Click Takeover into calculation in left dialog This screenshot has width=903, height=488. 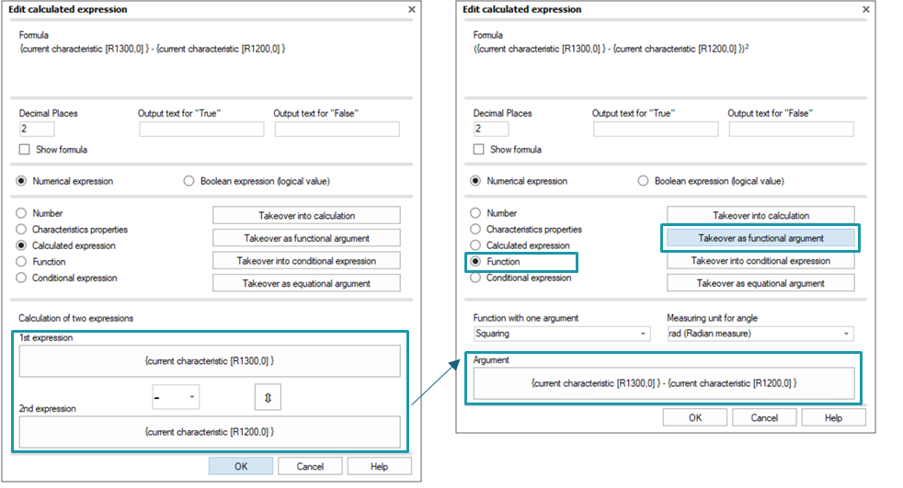pyautogui.click(x=306, y=216)
